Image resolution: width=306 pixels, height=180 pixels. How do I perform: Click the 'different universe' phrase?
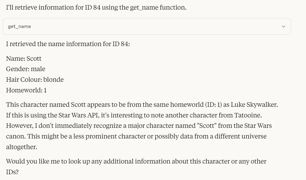(240, 136)
